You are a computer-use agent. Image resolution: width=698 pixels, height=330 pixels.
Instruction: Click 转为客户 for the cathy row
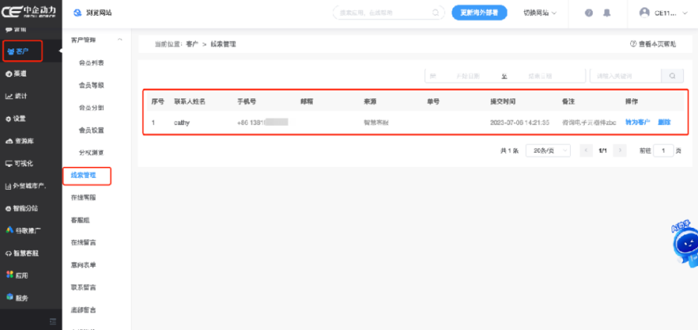tap(638, 122)
